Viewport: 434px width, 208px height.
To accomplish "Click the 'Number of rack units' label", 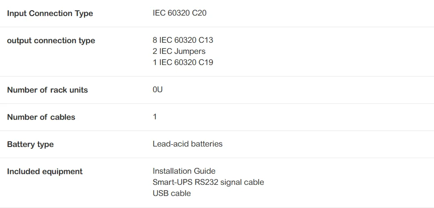I will click(47, 90).
